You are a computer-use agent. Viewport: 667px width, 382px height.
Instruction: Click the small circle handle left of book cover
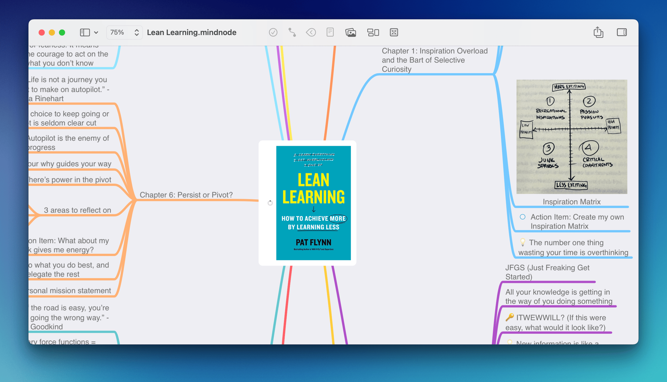pos(270,203)
